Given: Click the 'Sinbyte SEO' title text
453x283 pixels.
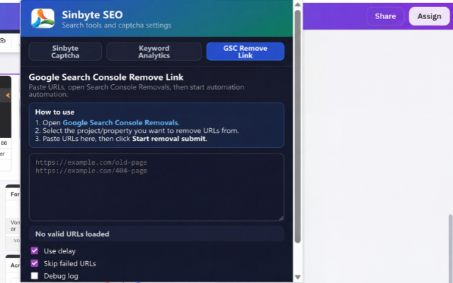Looking at the screenshot, I should pyautogui.click(x=92, y=15).
